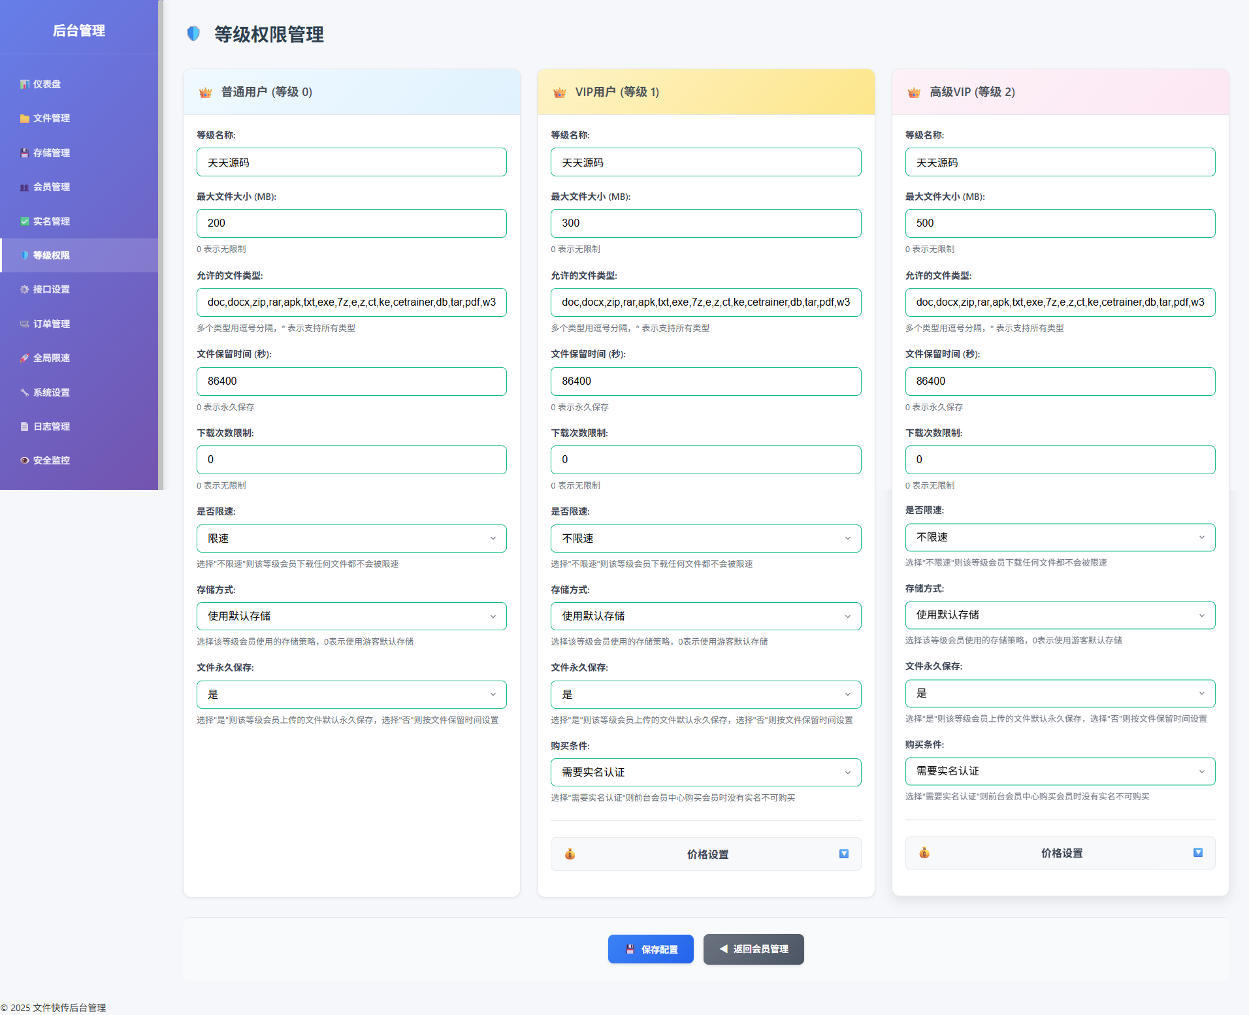The width and height of the screenshot is (1249, 1015).
Task: Click the users icon next to 会员管理
Action: point(24,187)
